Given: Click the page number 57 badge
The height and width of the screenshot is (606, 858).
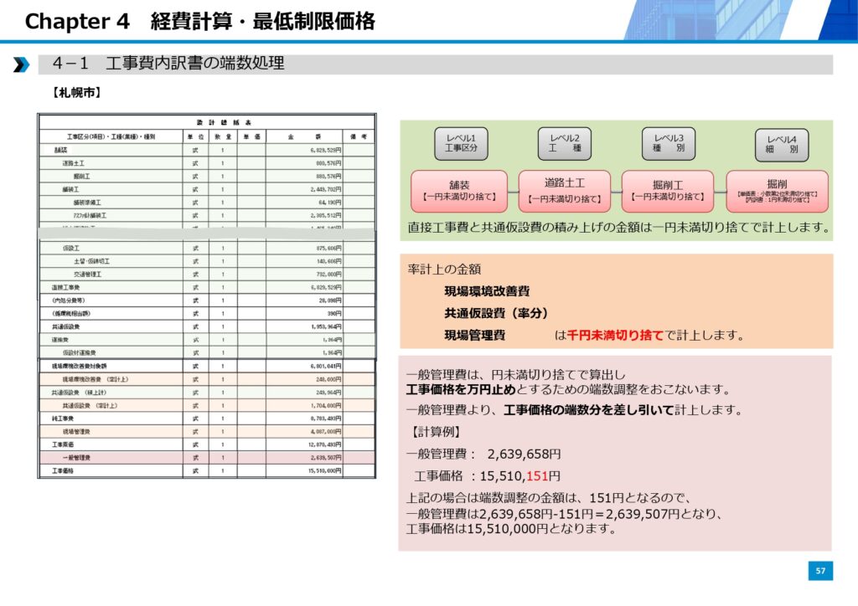Looking at the screenshot, I should tap(820, 571).
